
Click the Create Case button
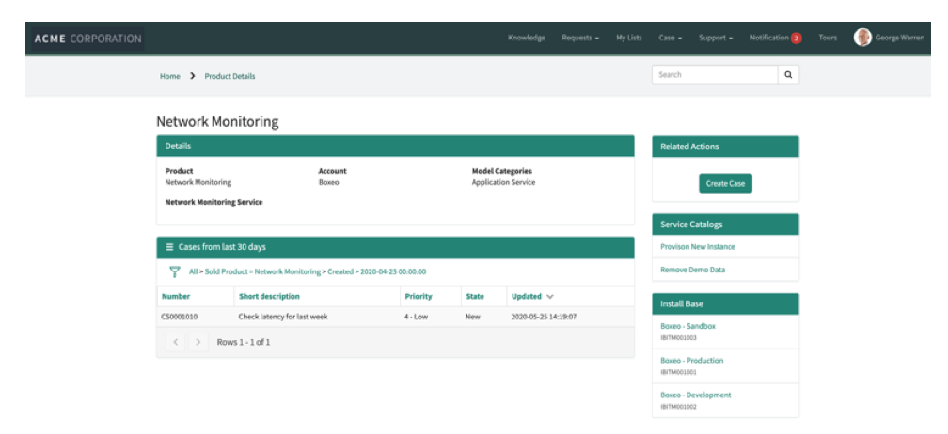[x=725, y=183]
